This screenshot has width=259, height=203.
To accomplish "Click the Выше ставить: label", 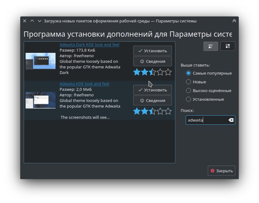I will click(195, 65).
